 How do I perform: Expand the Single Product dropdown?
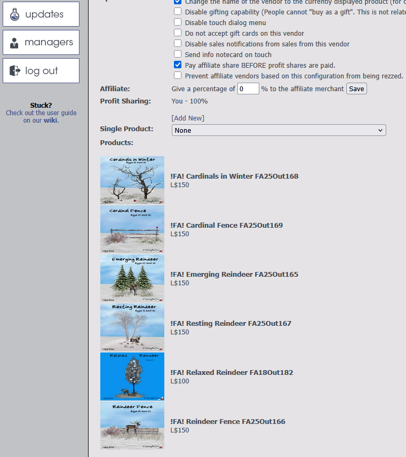click(x=278, y=130)
